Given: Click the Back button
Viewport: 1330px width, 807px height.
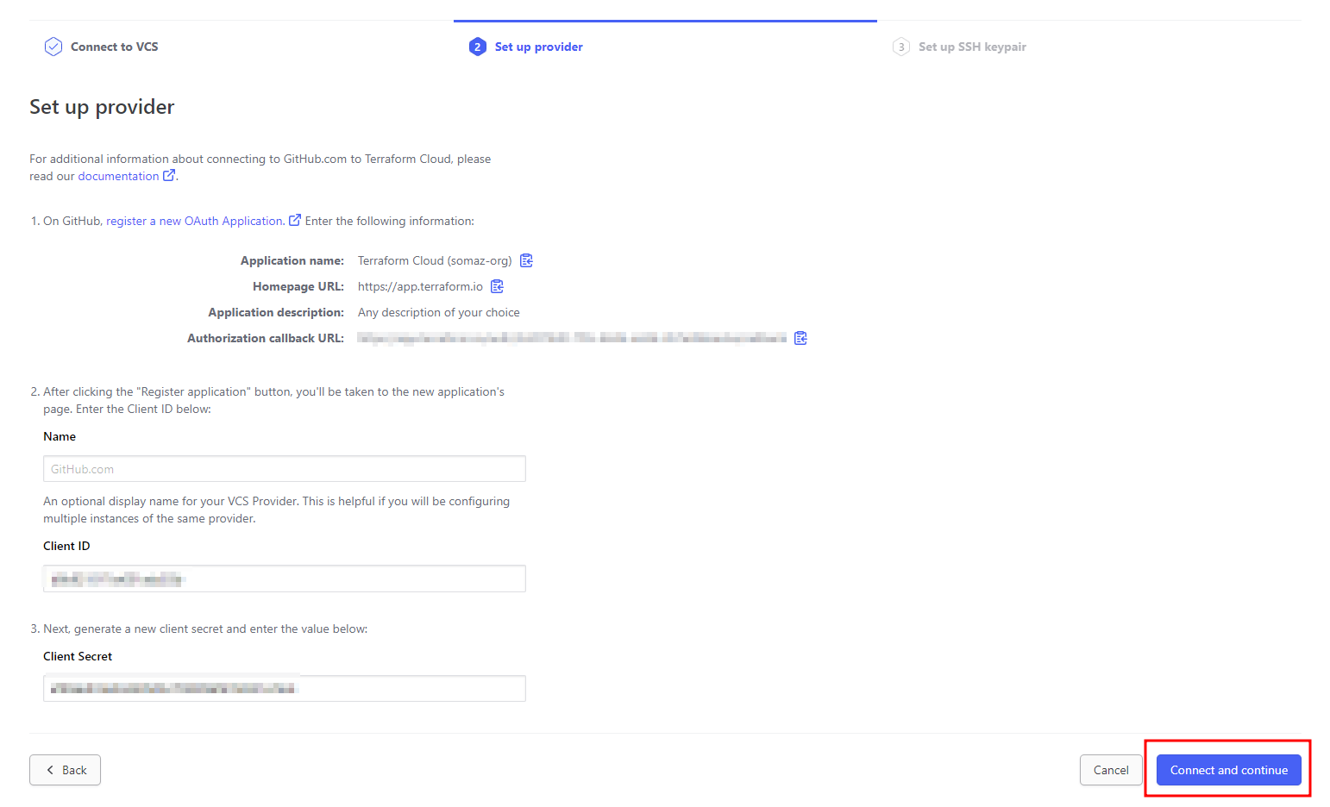Looking at the screenshot, I should click(65, 770).
